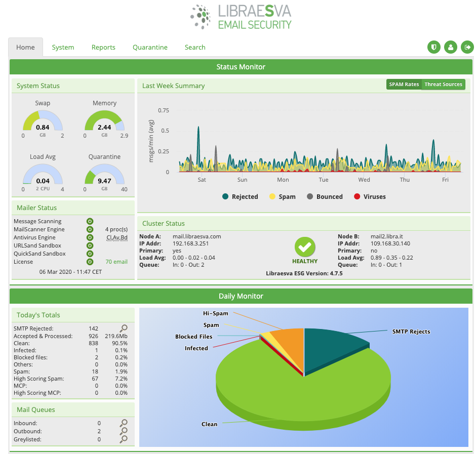Toggle the MailScanner Engine power icon
The height and width of the screenshot is (454, 476).
click(x=90, y=229)
